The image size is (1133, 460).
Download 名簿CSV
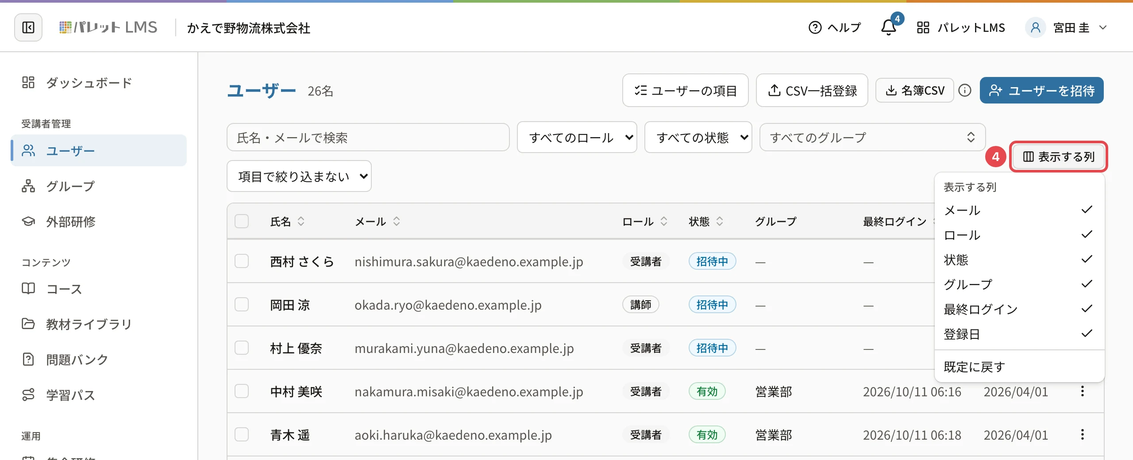tap(914, 90)
